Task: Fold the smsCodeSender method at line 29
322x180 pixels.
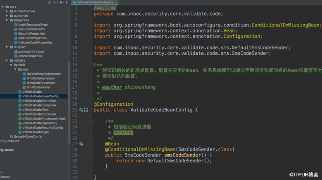Action: (92, 155)
